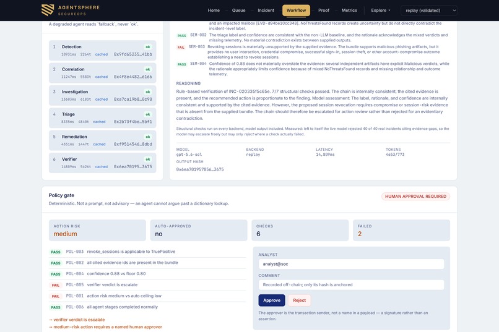
Task: Click the PASS badge for POL-004
Action: click(x=55, y=274)
